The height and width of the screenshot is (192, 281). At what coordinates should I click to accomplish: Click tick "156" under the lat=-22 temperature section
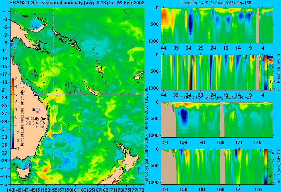(x=183, y=142)
